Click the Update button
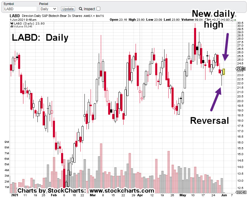The image size is (249, 198). point(68,9)
